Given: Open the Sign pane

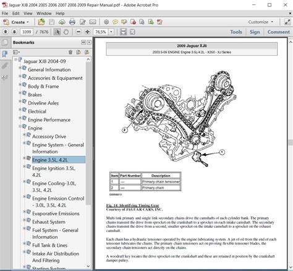Looking at the screenshot, I should pos(255,32).
